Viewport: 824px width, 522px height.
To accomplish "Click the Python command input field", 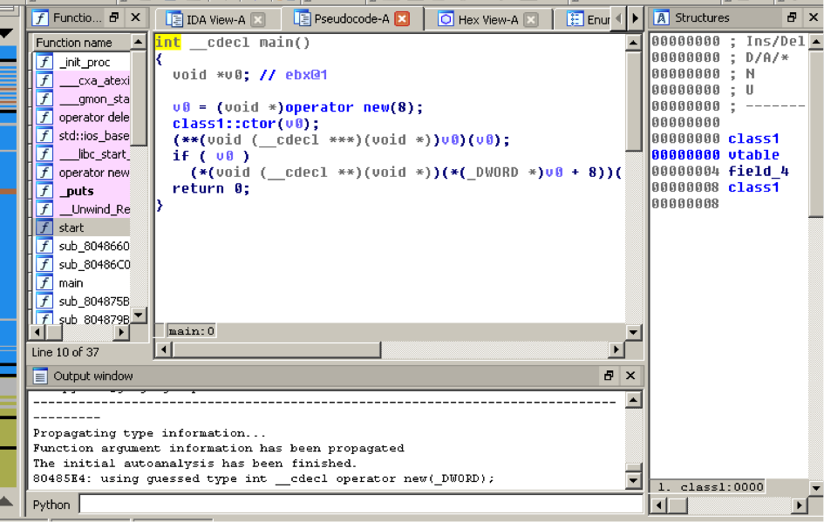I will click(361, 505).
